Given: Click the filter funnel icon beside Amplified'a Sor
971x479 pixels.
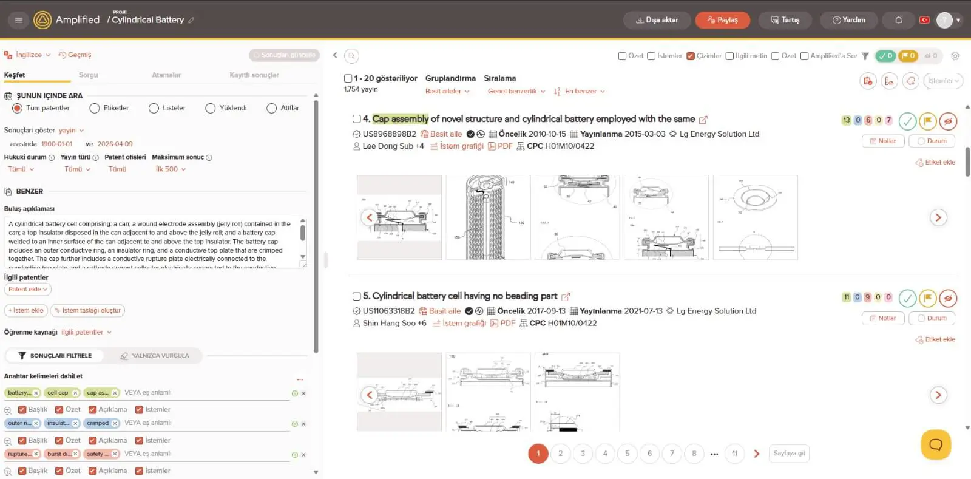Looking at the screenshot, I should [x=865, y=56].
